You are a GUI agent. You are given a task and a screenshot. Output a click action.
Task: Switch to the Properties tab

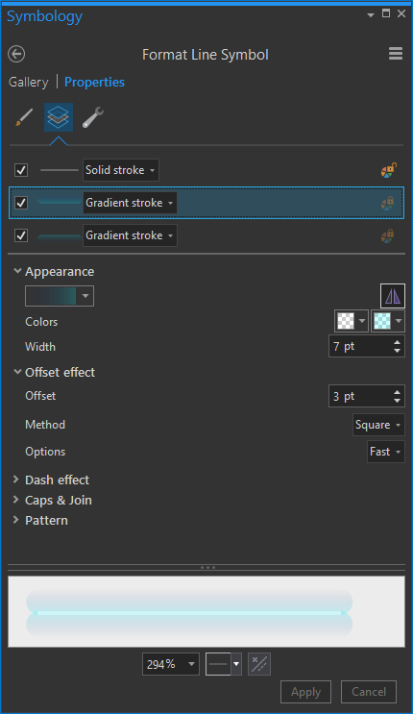(94, 82)
